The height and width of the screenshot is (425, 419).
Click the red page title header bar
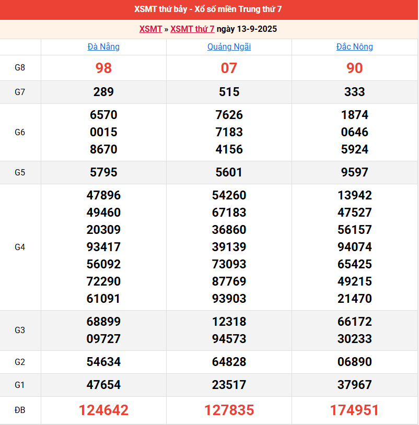209,9
